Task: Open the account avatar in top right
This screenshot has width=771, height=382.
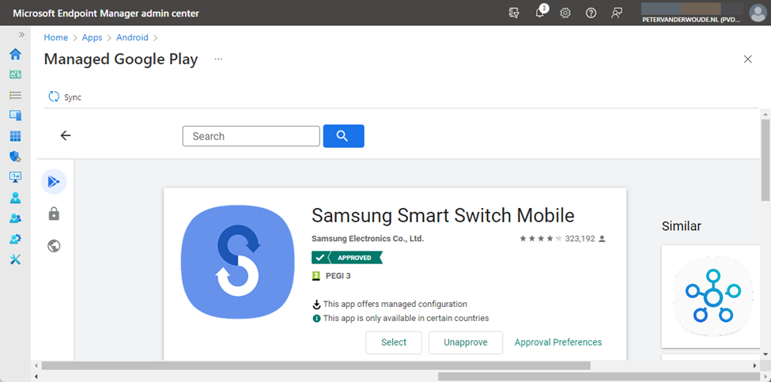Action: [758, 13]
